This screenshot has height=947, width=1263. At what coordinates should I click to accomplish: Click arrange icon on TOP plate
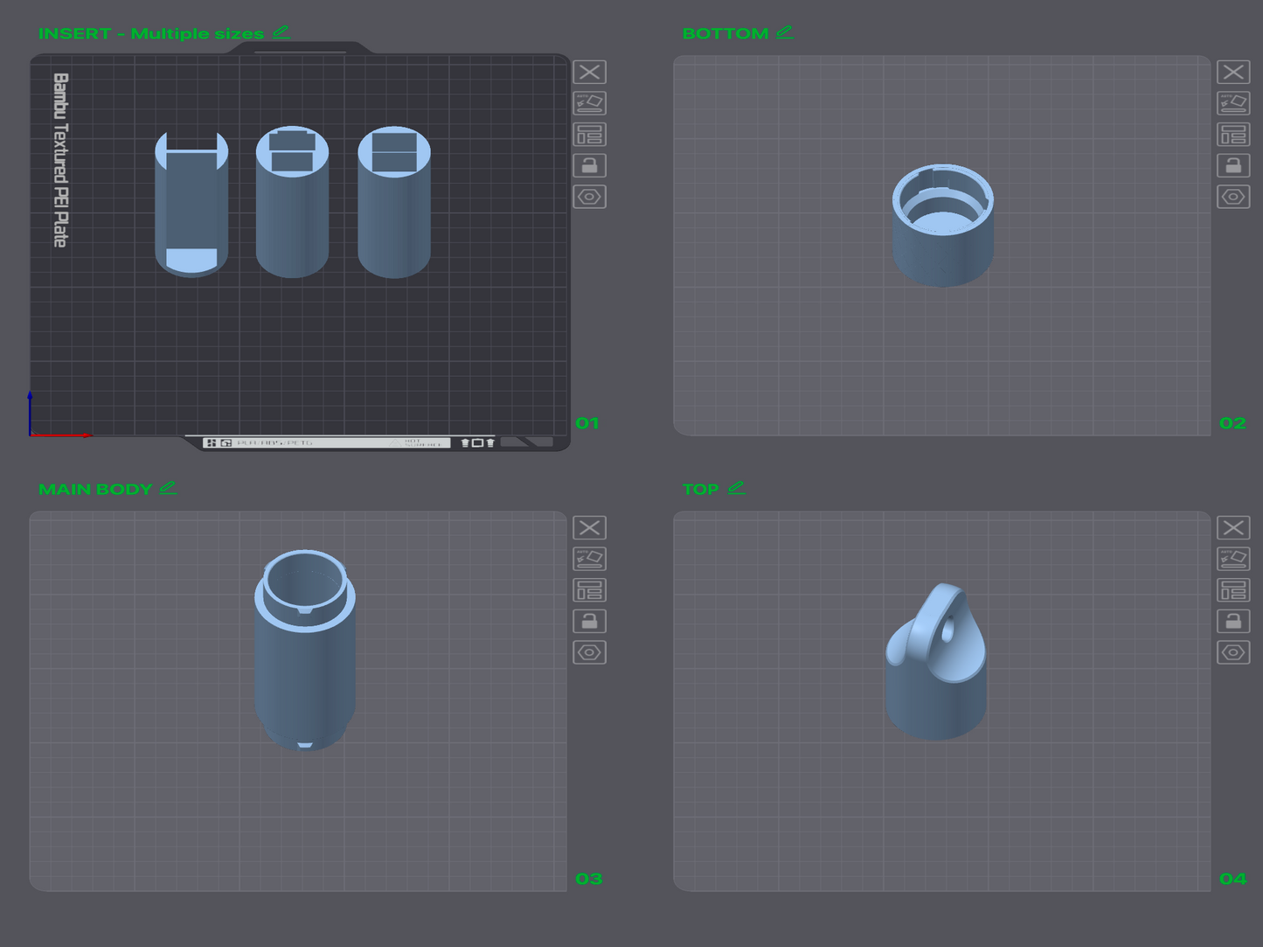tap(1233, 590)
